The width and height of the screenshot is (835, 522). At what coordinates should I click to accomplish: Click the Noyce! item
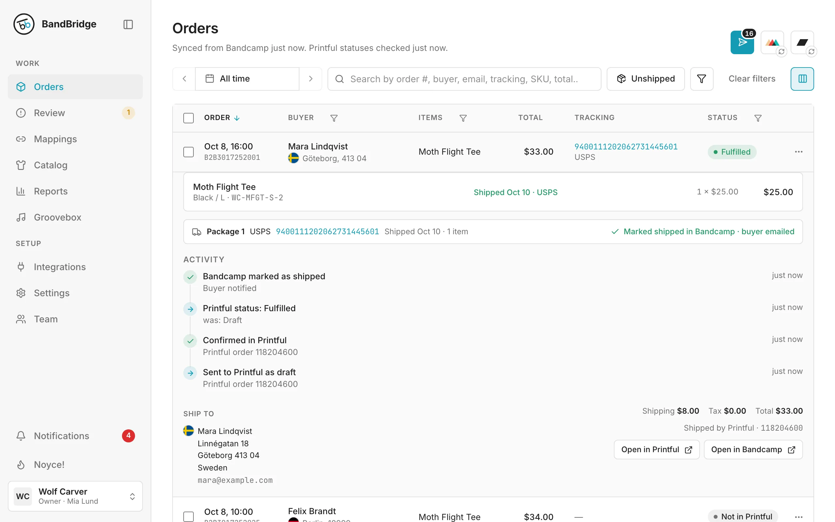(x=75, y=464)
